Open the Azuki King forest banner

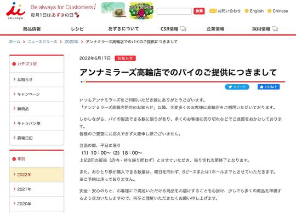tap(141, 10)
